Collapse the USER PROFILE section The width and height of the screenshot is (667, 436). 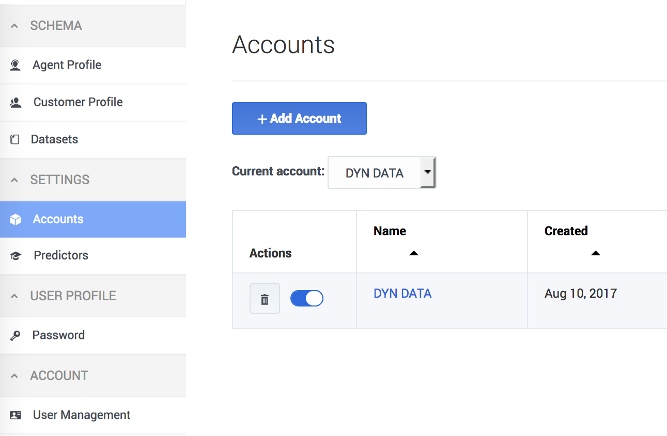pos(14,296)
